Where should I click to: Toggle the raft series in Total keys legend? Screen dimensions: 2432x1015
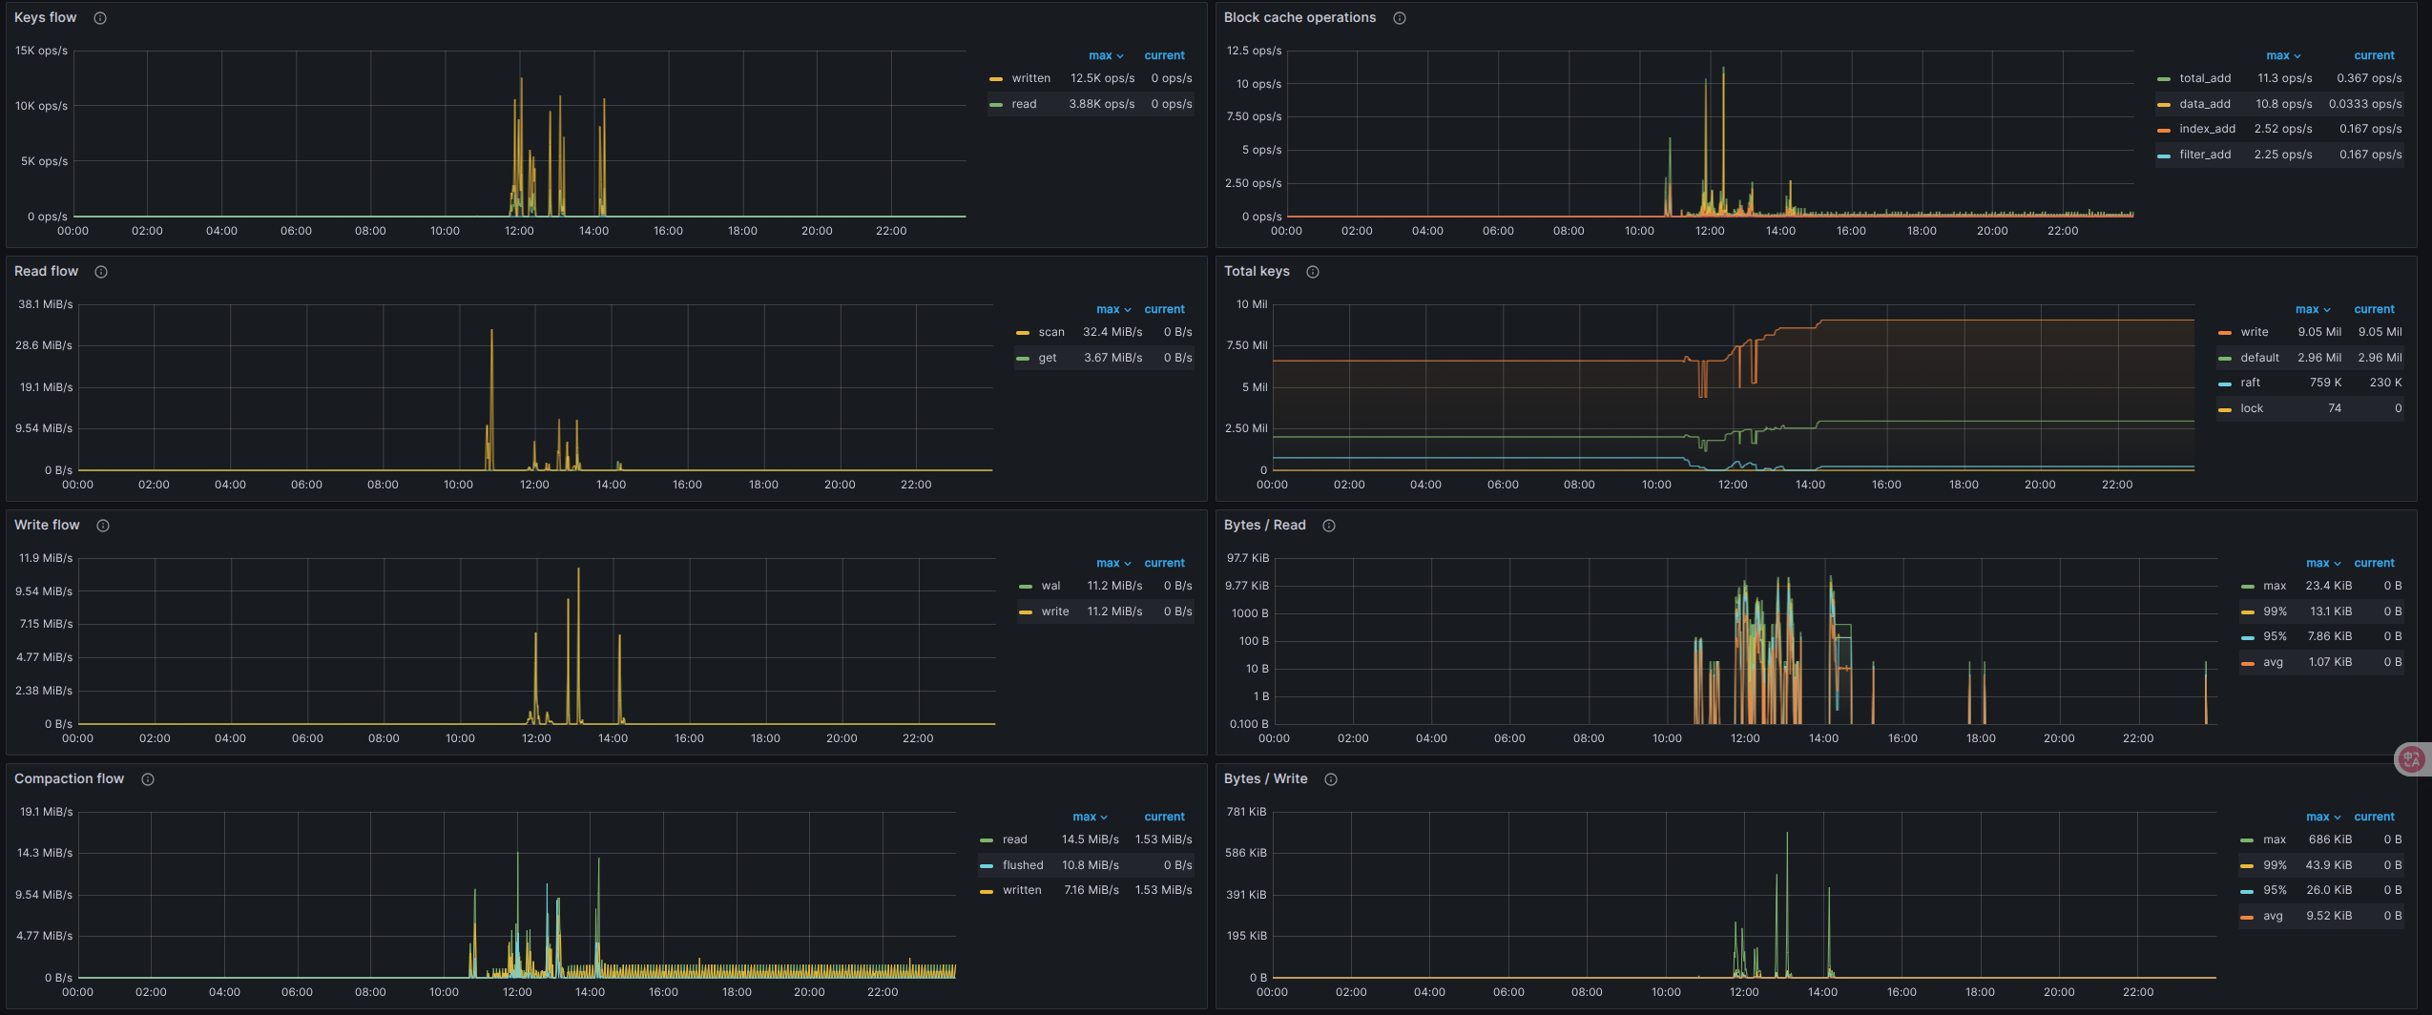(x=2250, y=383)
